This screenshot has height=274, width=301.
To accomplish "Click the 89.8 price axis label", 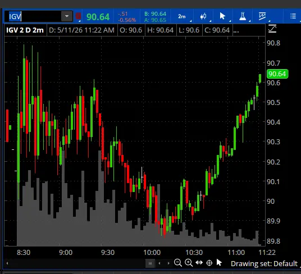I will click(x=273, y=241).
